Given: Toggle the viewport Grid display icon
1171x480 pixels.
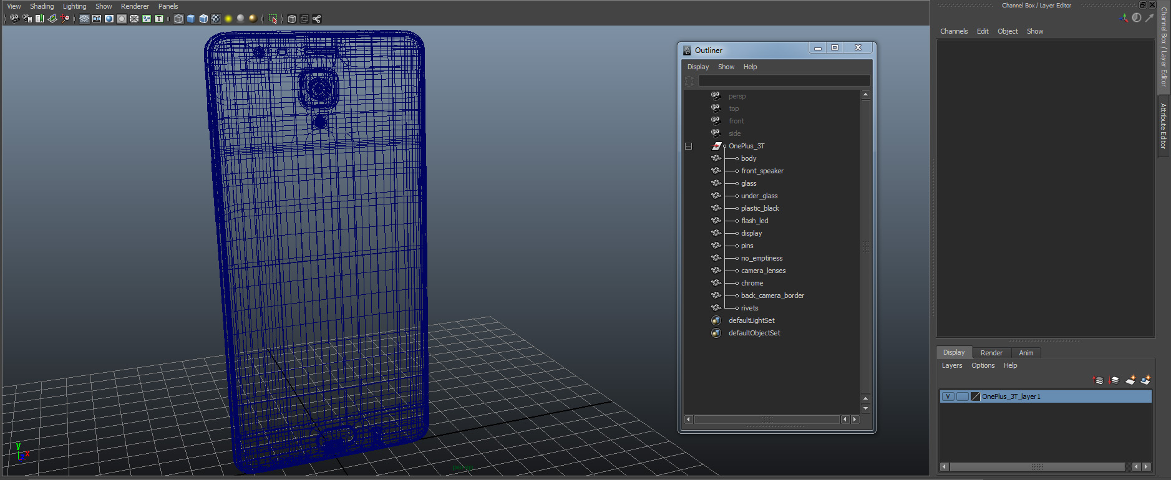Looking at the screenshot, I should tap(84, 19).
